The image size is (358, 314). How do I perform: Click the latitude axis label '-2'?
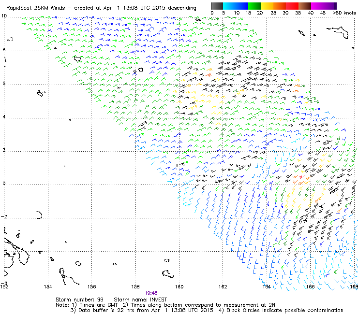[4, 216]
